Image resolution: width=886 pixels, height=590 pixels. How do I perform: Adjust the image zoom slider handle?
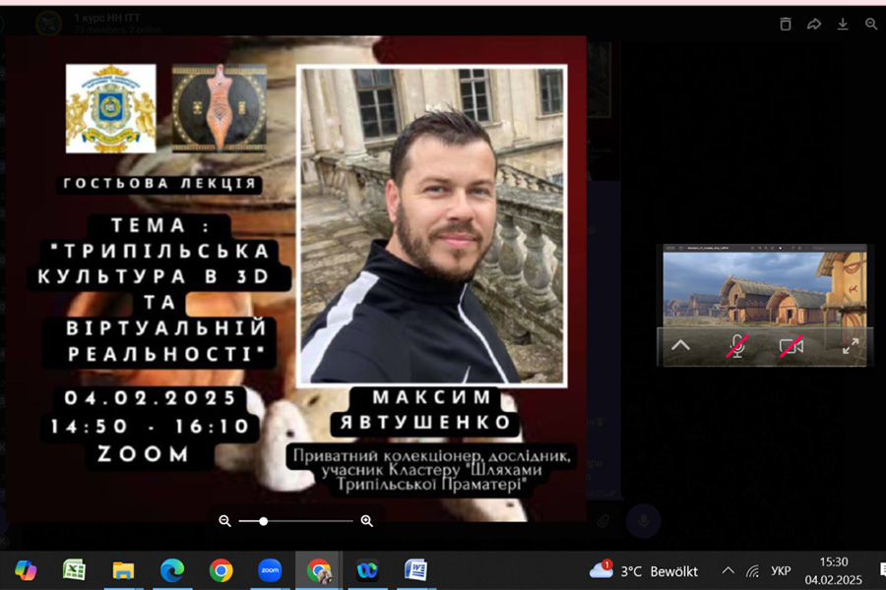coord(263,521)
